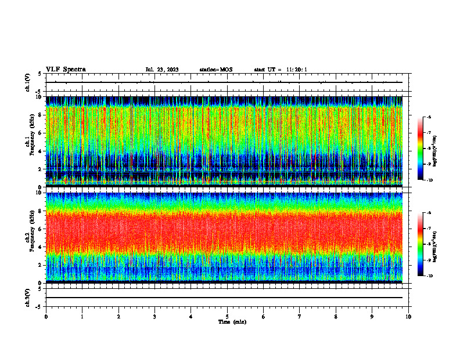Viewport: 460px width, 355px height.
Task: Click the ch.3 voltage waveform trace
Action: tap(224, 298)
